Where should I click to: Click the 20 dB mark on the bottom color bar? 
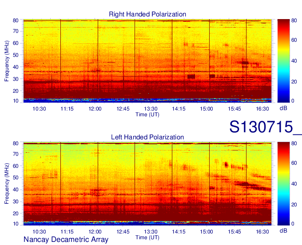(294, 205)
